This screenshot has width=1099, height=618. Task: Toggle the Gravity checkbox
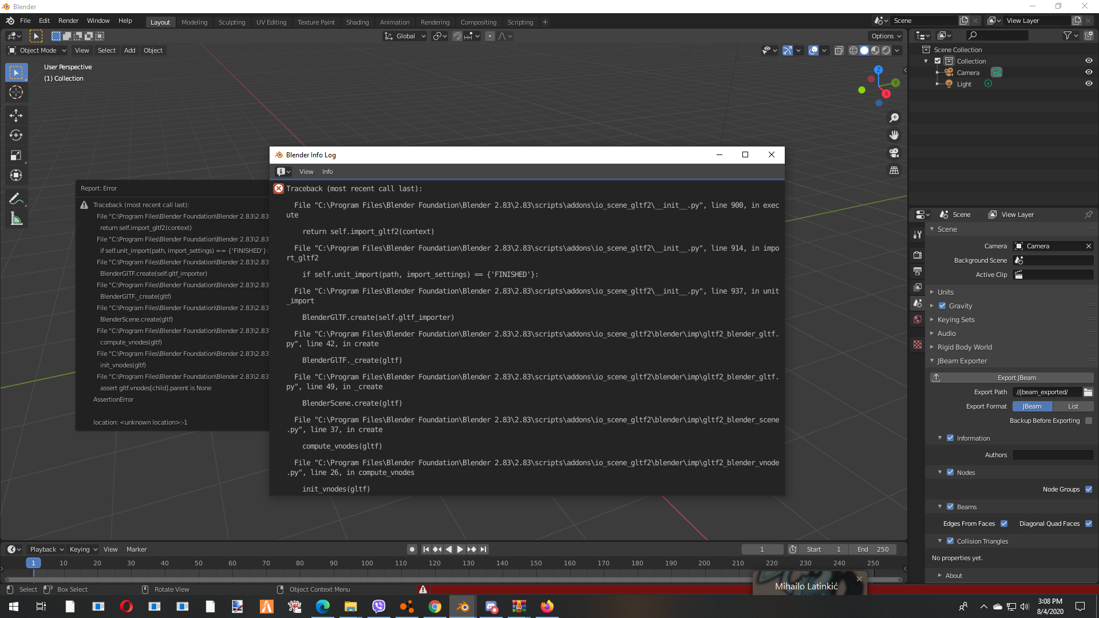942,306
